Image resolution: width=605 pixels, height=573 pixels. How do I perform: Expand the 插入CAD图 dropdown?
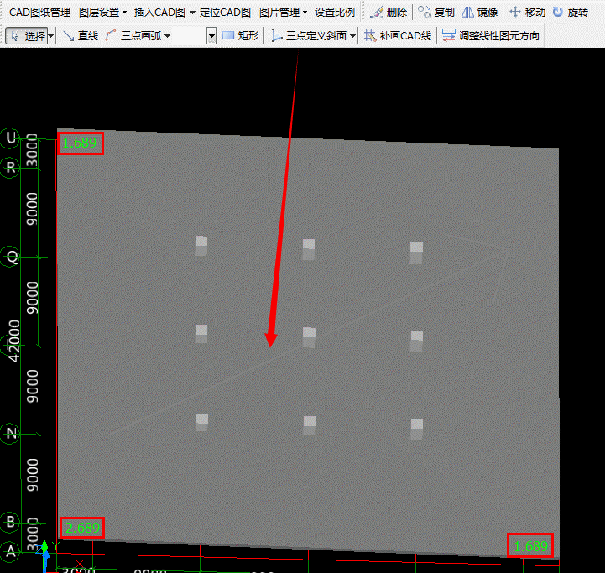click(164, 13)
